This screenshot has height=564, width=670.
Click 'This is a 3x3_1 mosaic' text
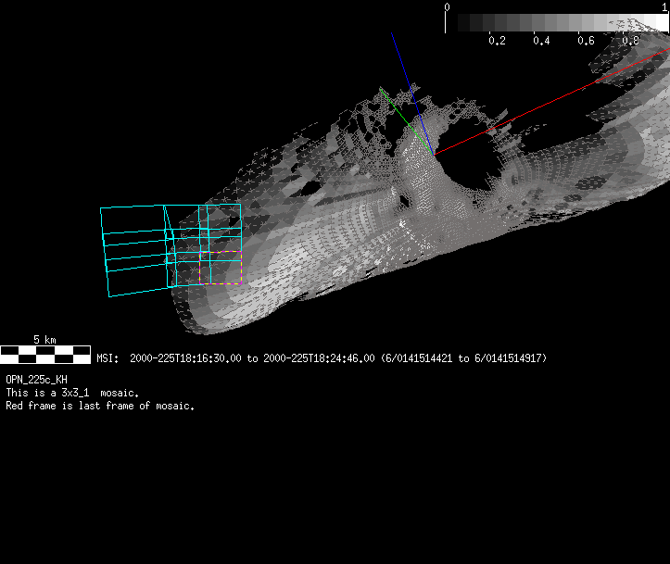pyautogui.click(x=72, y=393)
